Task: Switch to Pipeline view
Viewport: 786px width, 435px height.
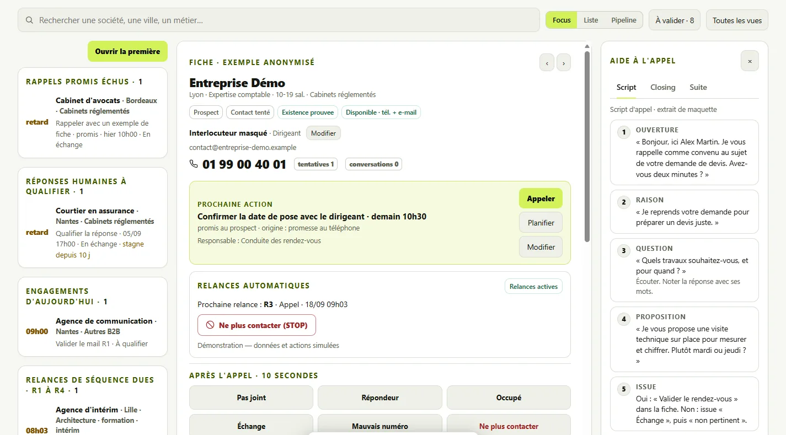Action: pyautogui.click(x=623, y=20)
